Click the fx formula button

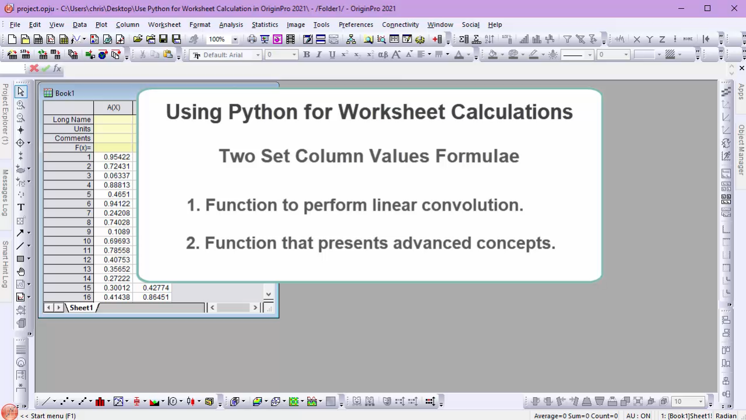tap(57, 68)
